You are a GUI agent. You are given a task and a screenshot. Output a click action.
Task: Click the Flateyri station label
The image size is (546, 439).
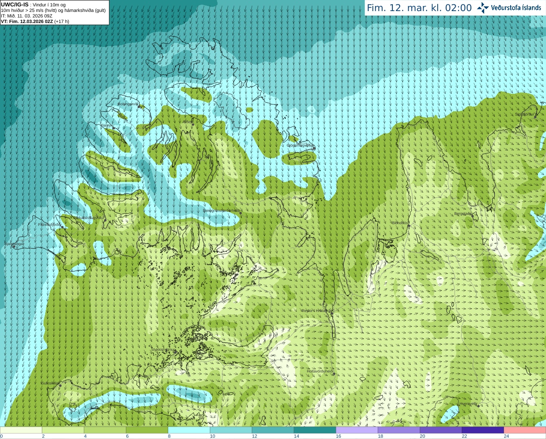tap(106, 125)
